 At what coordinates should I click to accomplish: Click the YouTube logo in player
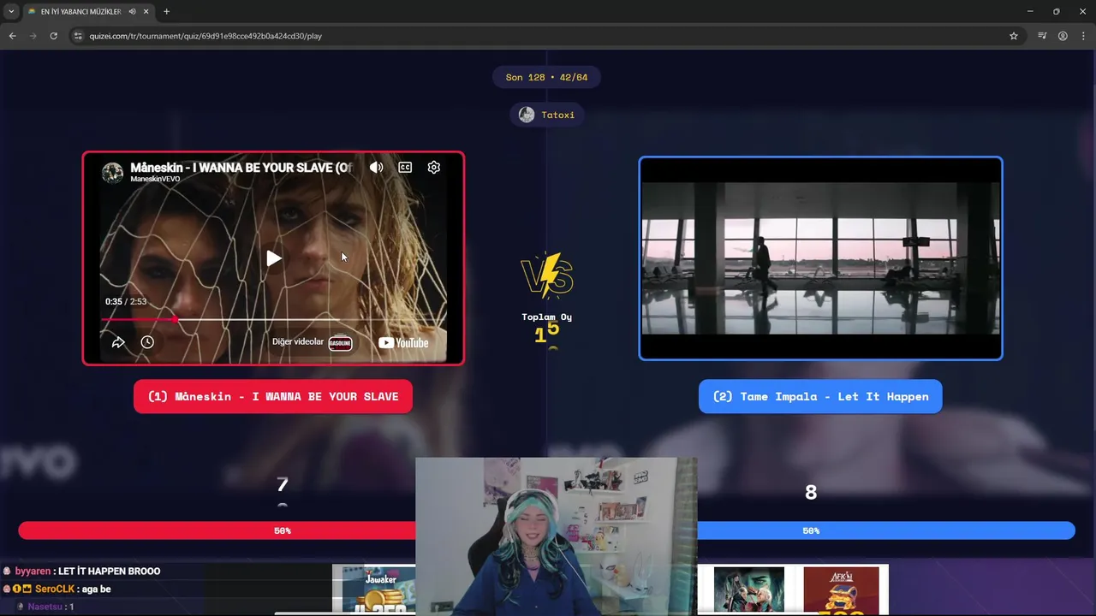click(403, 342)
